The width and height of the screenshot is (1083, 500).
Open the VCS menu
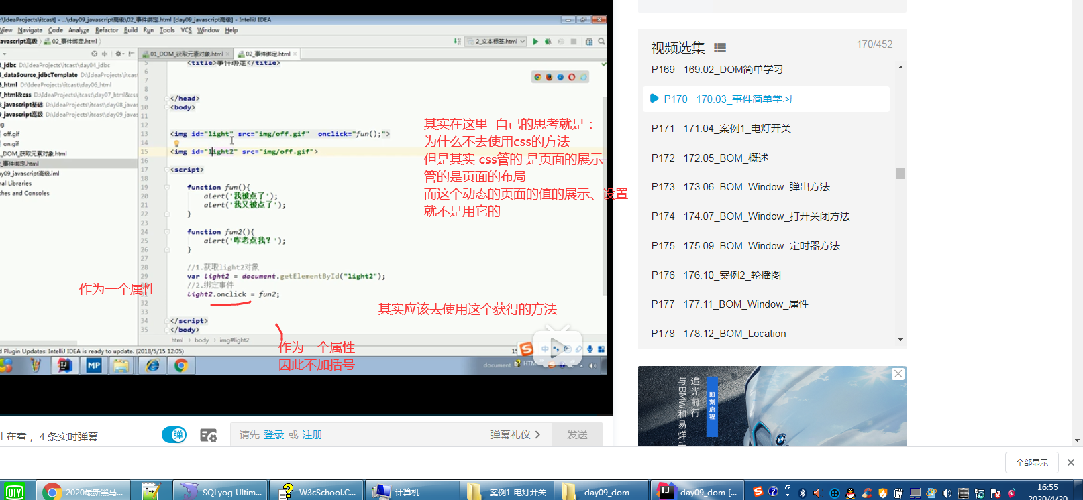click(x=186, y=30)
